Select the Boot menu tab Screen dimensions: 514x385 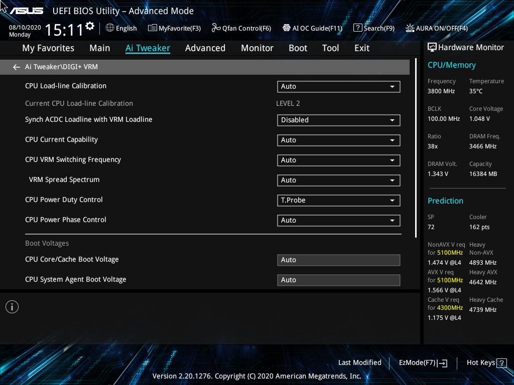coord(298,48)
